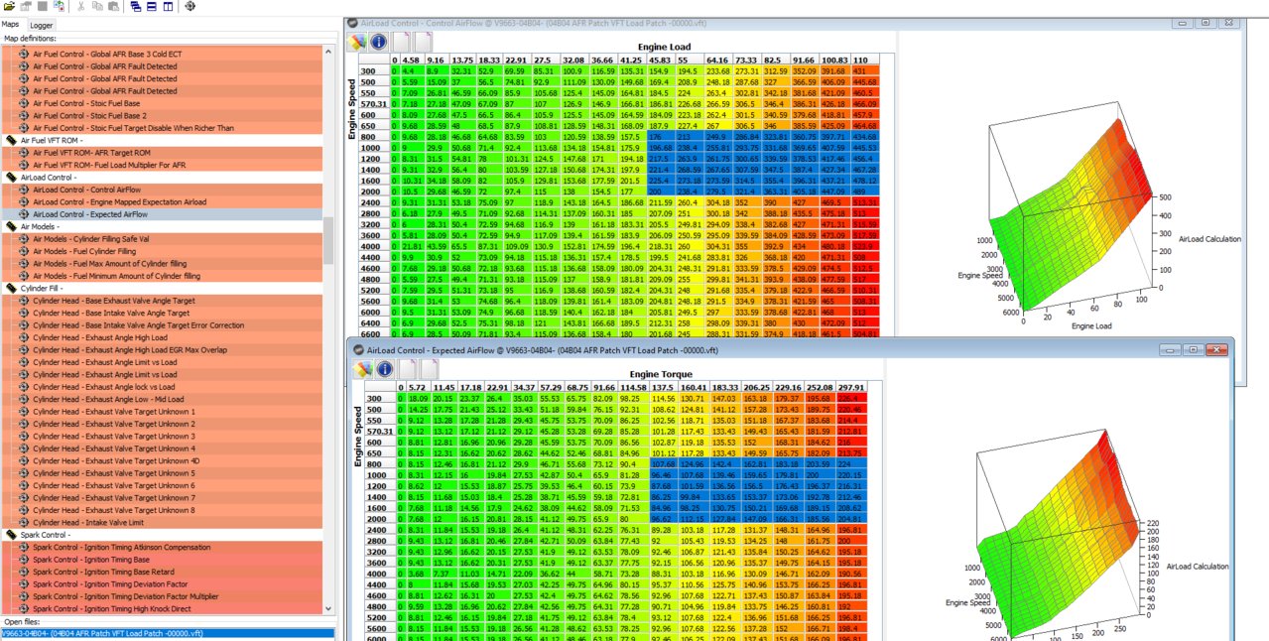Click left page icon in Expected AirFlow window
1269x641 pixels.
[406, 369]
